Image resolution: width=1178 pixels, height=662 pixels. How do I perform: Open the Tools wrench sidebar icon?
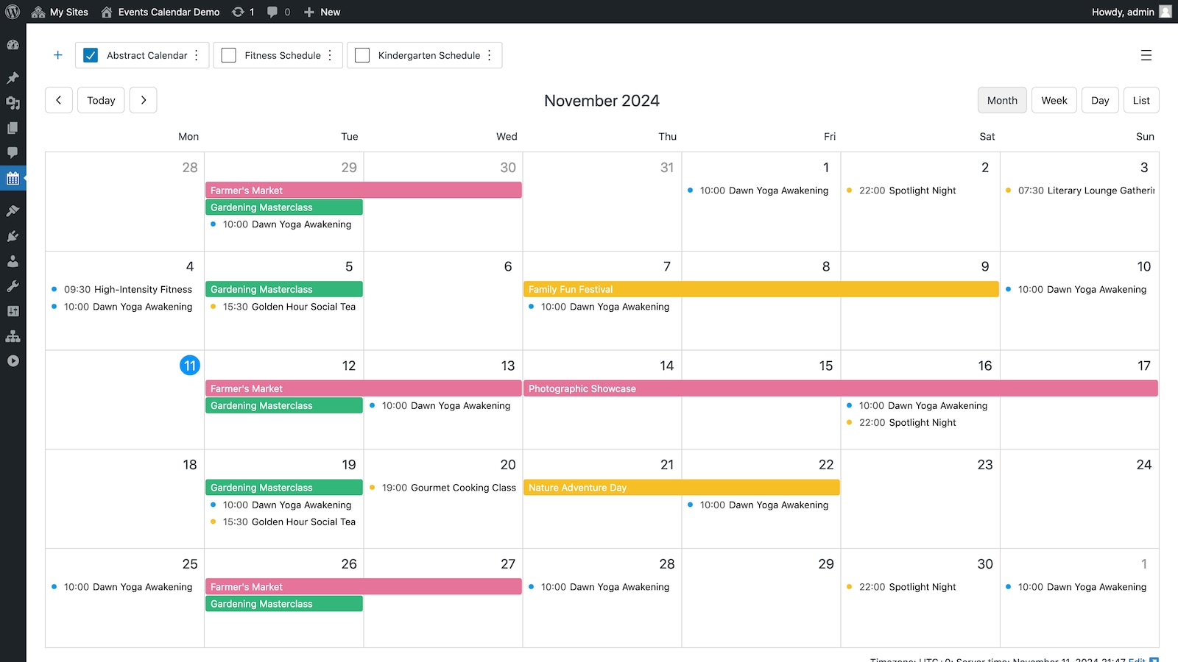[x=13, y=286]
